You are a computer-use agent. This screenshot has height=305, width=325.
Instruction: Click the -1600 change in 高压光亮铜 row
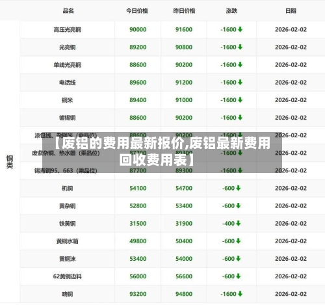(231, 29)
